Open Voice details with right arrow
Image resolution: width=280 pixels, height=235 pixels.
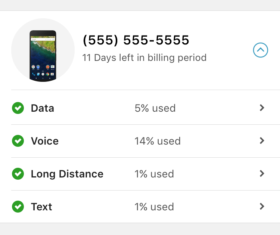coord(262,140)
